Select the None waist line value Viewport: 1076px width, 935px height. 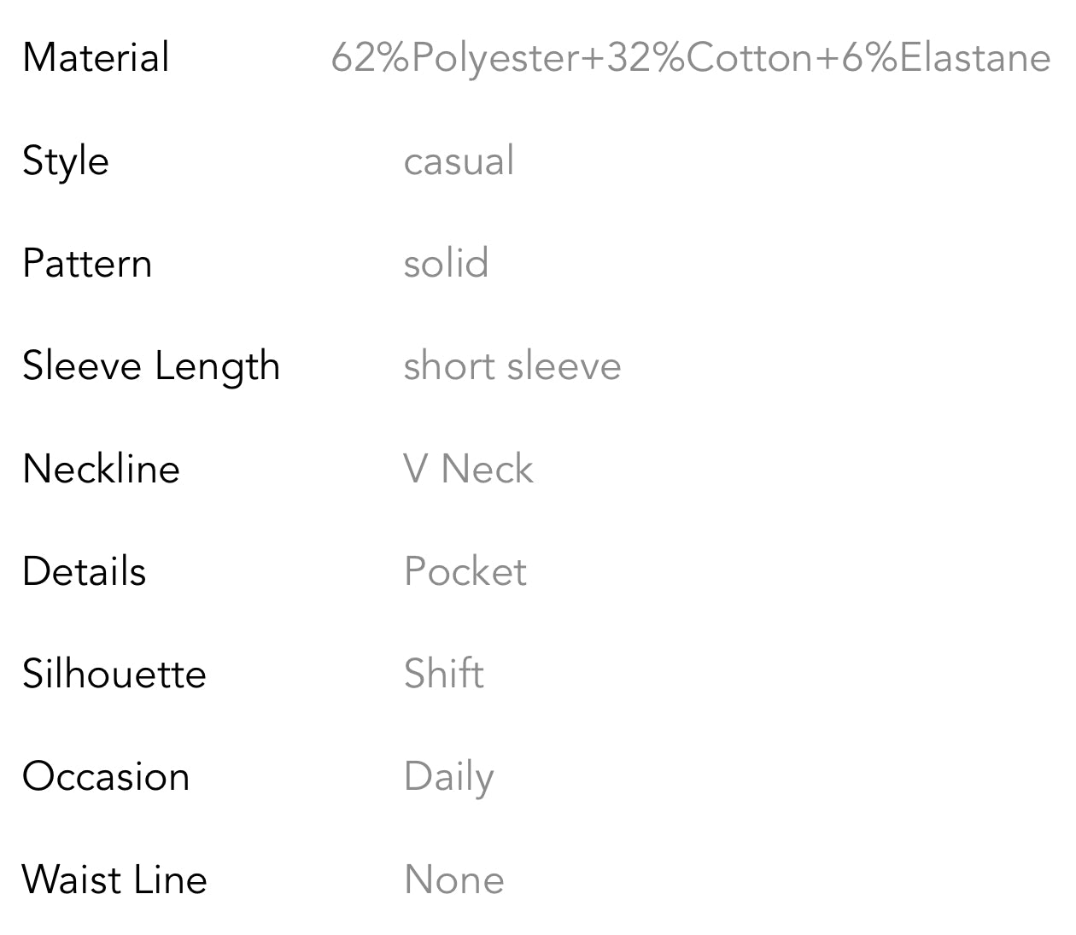[x=454, y=879]
